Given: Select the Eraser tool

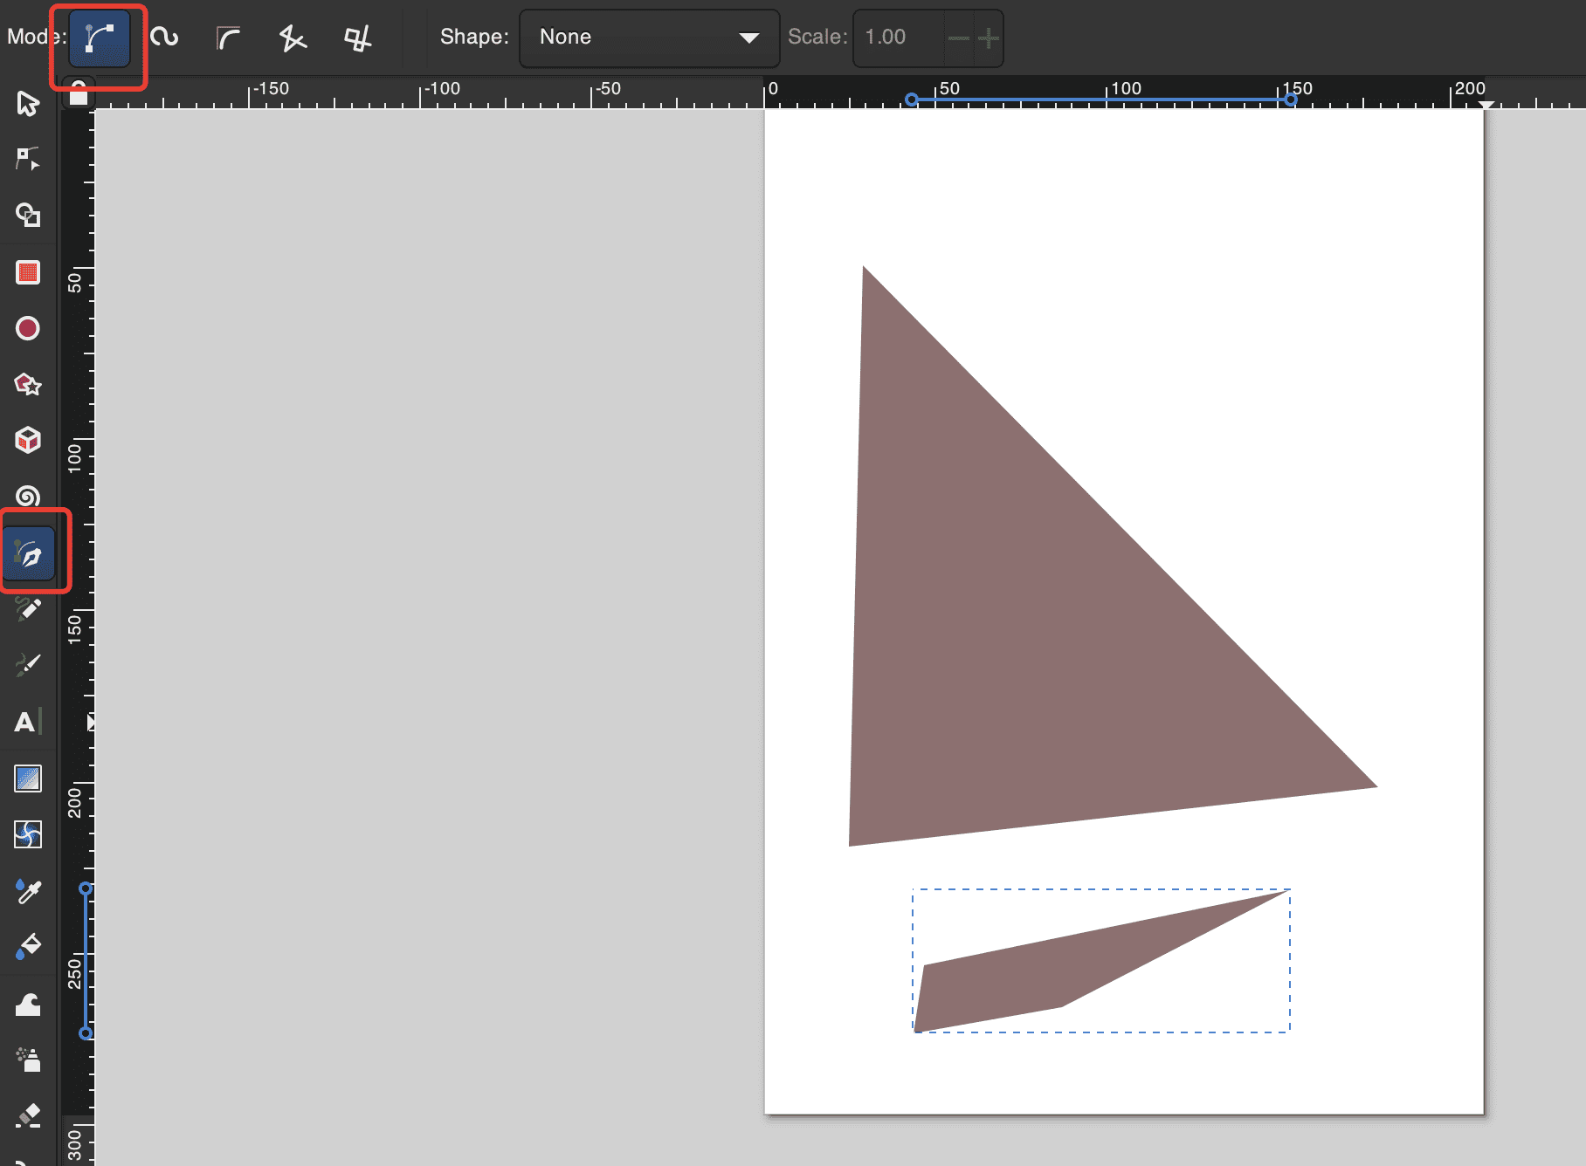Looking at the screenshot, I should click(x=28, y=1116).
